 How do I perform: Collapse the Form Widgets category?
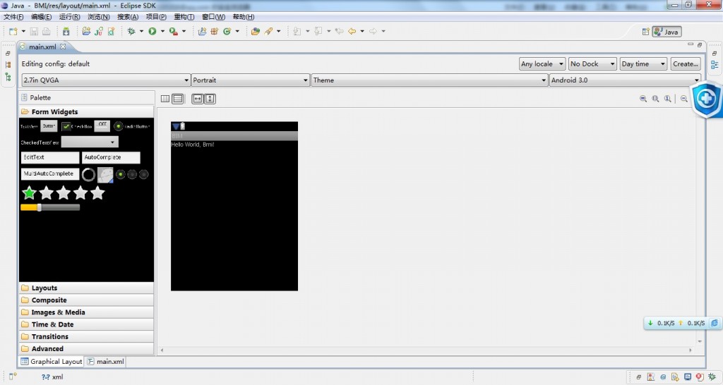coord(86,112)
